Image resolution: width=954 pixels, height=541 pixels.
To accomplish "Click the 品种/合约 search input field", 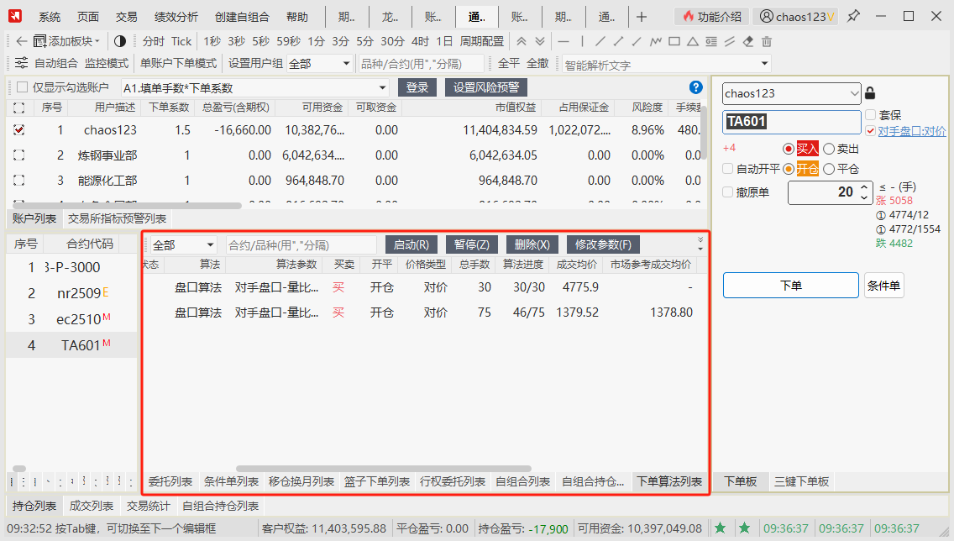I will tap(420, 64).
